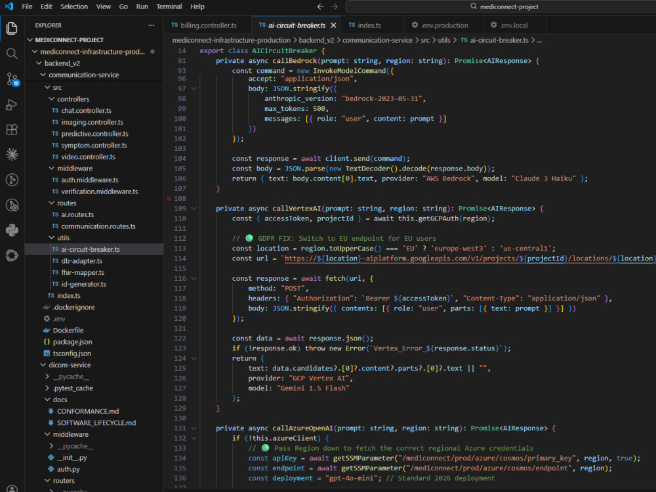Click communication-service in breadcrumb
The width and height of the screenshot is (656, 492).
[377, 40]
